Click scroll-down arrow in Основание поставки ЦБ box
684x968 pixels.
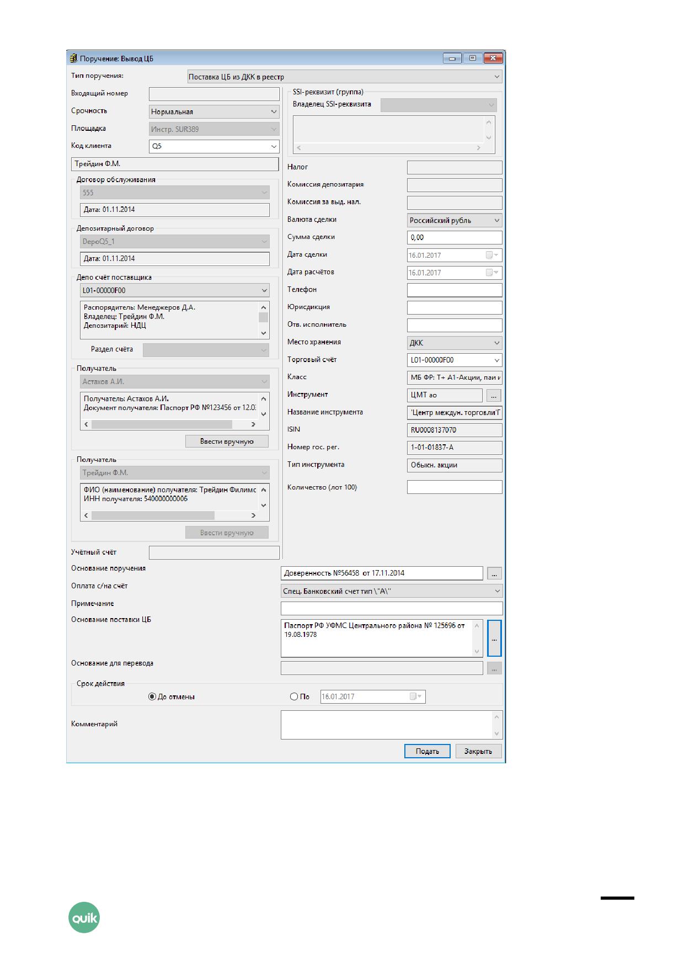click(477, 652)
